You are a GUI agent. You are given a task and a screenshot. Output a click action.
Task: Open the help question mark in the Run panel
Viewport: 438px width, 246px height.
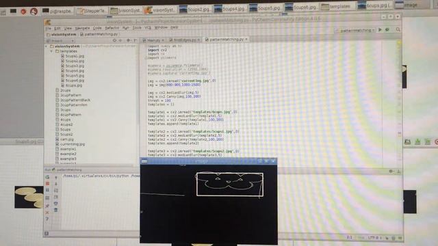47,219
